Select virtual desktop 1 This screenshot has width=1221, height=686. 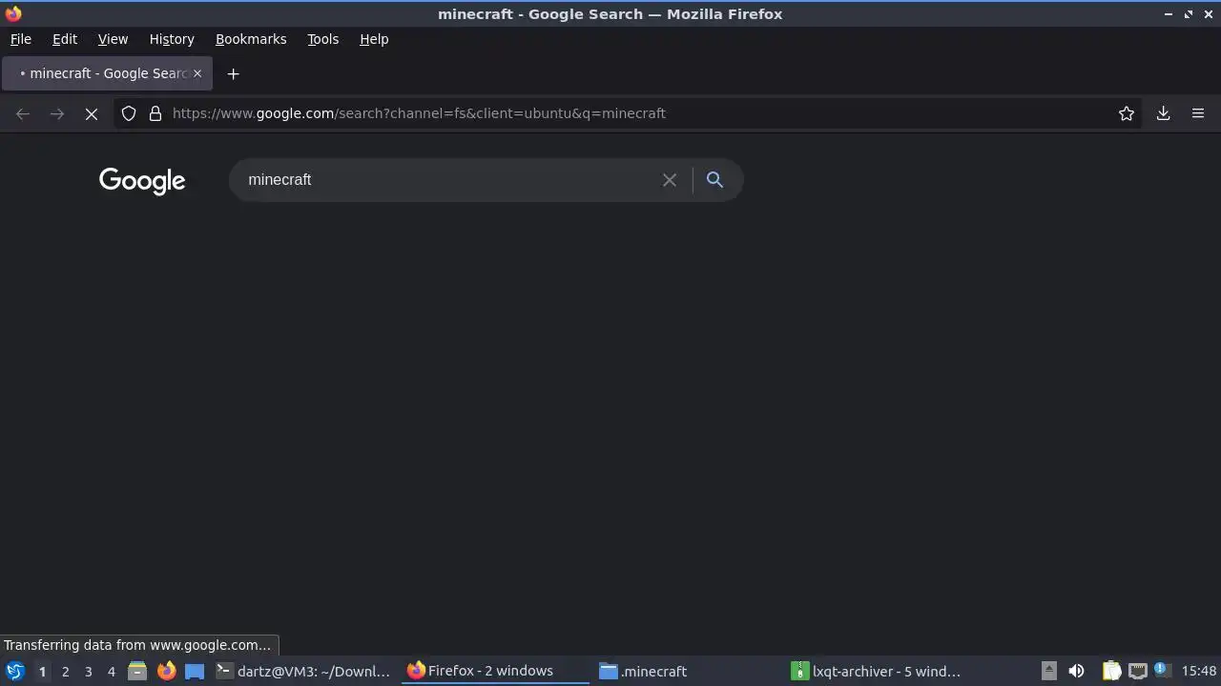[42, 672]
